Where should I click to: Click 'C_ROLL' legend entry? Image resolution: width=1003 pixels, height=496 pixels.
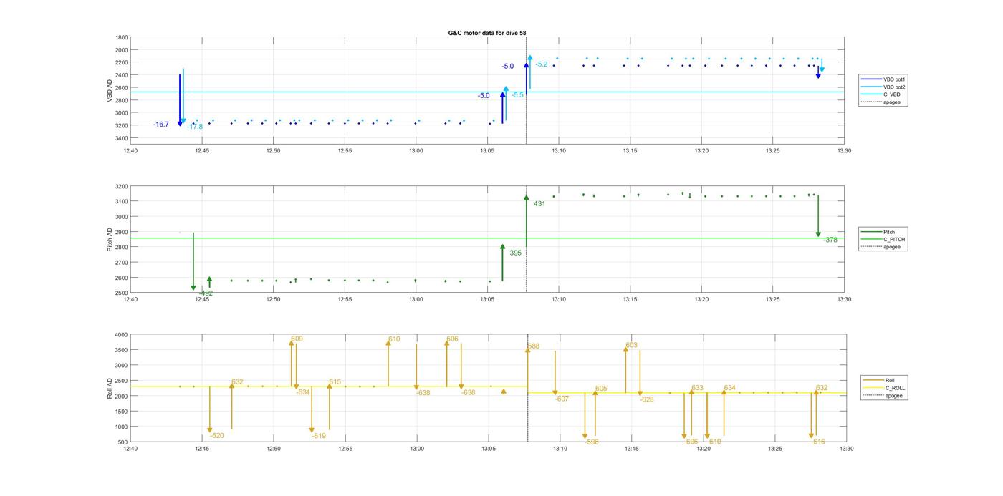point(895,388)
